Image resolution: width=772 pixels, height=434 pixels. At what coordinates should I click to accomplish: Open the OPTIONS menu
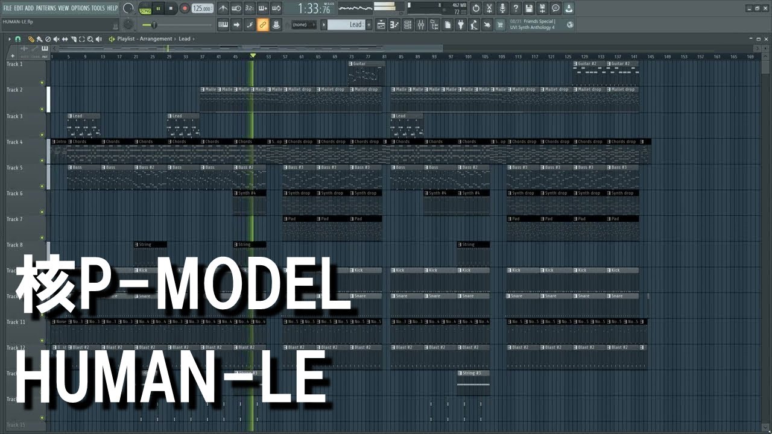[80, 8]
